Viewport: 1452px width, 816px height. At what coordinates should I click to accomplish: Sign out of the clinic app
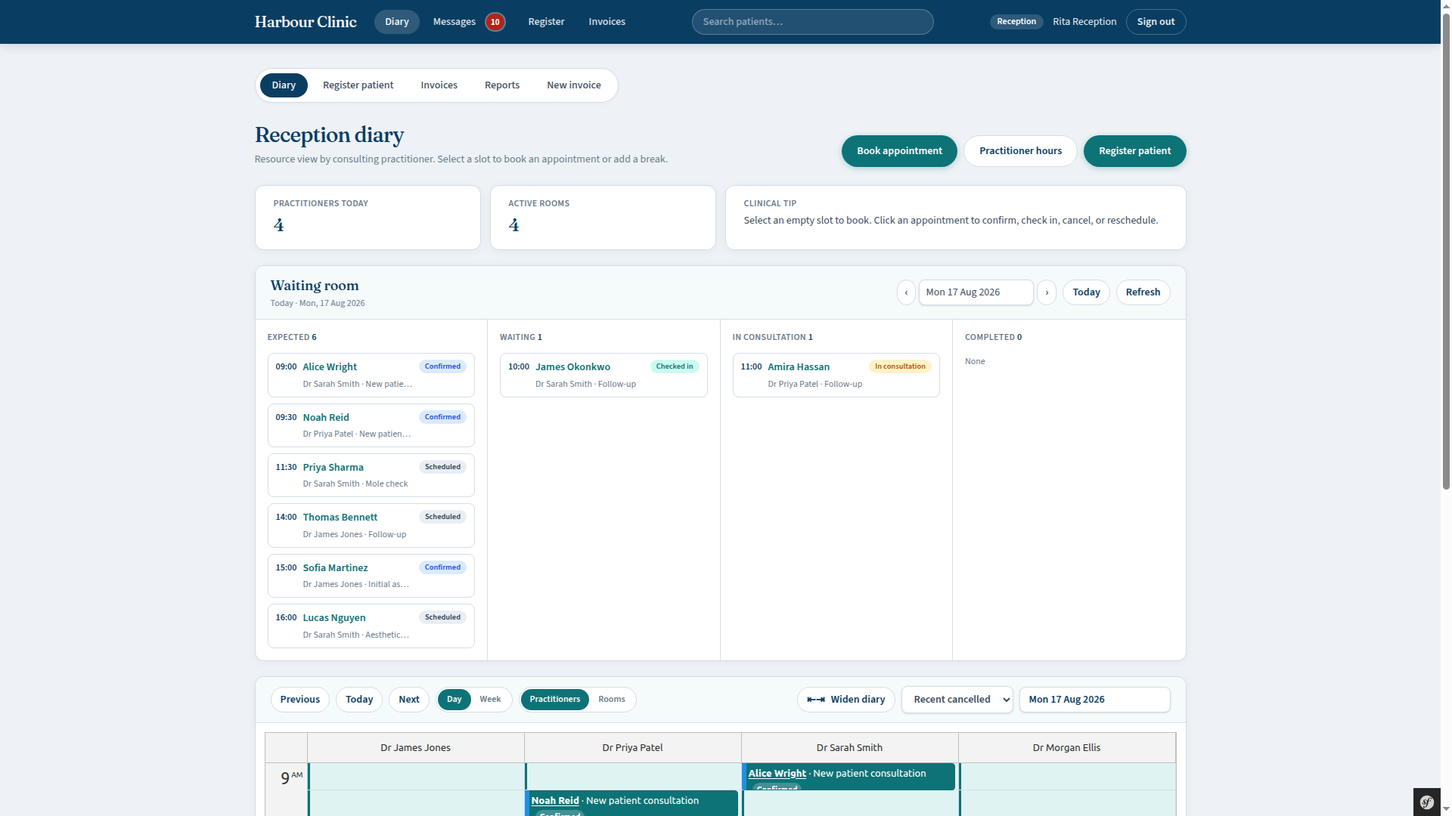(x=1156, y=22)
